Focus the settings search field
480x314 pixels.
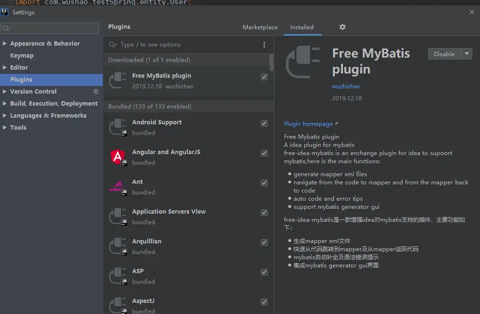(x=49, y=28)
